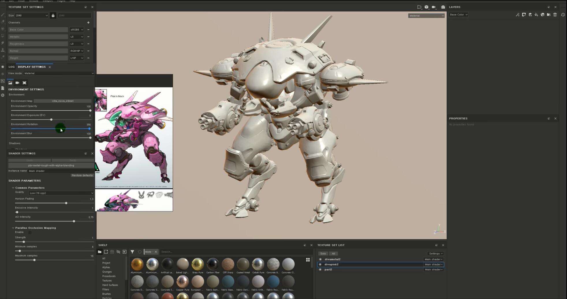Viewport: 567px width, 299px height.
Task: Delete layer with the trash icon
Action: pyautogui.click(x=555, y=15)
